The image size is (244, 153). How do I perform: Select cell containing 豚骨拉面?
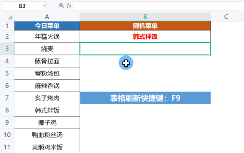47,61
